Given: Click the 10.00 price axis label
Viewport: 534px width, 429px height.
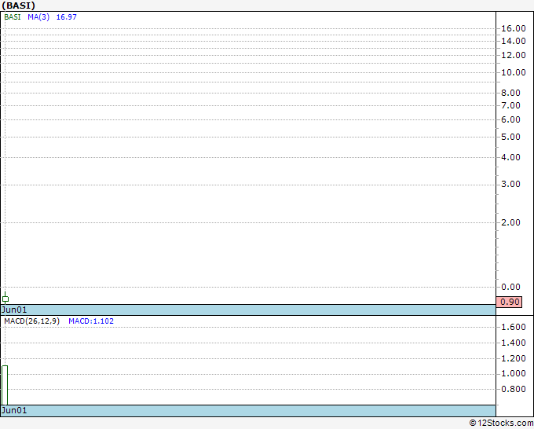Looking at the screenshot, I should 514,72.
